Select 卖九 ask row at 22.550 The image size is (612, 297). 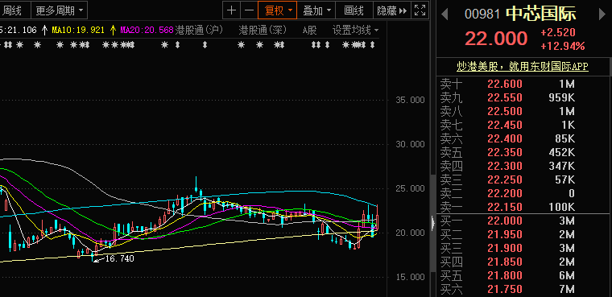click(x=523, y=97)
